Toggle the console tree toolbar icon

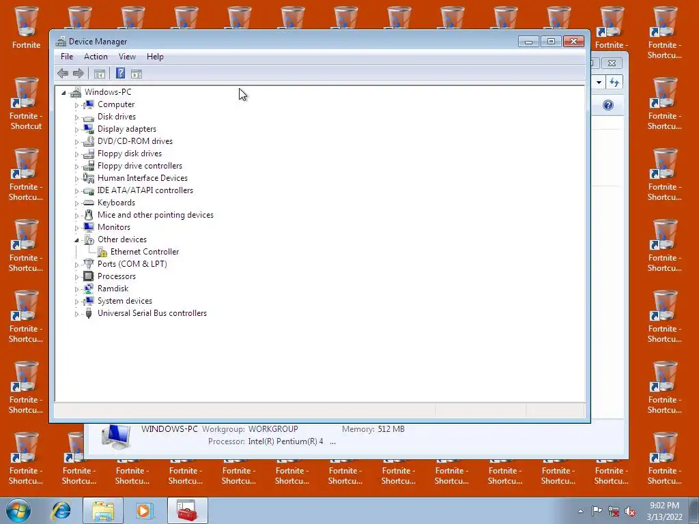[x=100, y=74]
